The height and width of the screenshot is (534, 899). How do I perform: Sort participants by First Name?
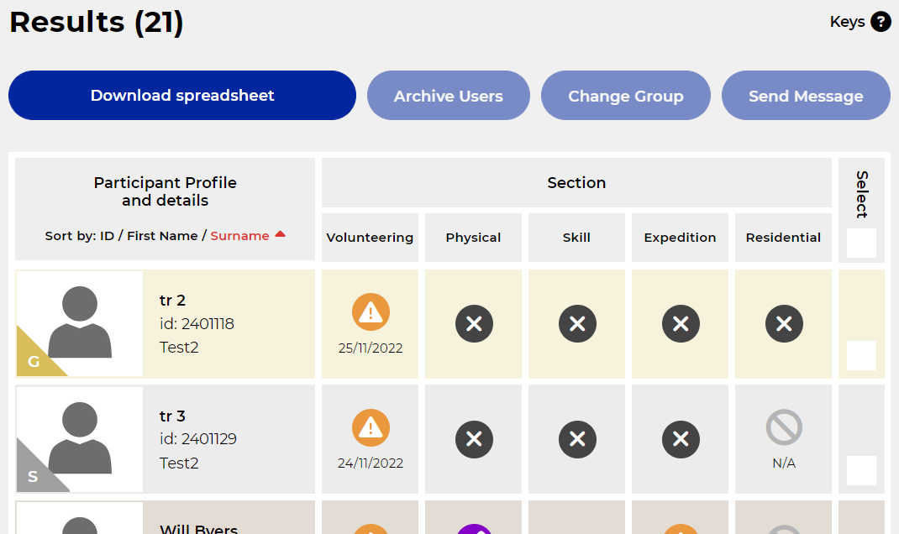coord(162,235)
